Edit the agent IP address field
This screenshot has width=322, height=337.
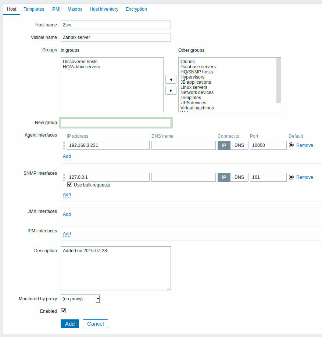coord(108,145)
